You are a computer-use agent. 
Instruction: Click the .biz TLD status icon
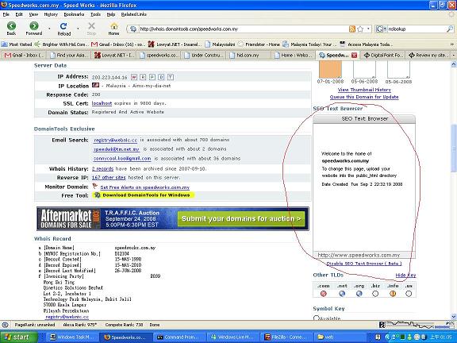point(375,294)
